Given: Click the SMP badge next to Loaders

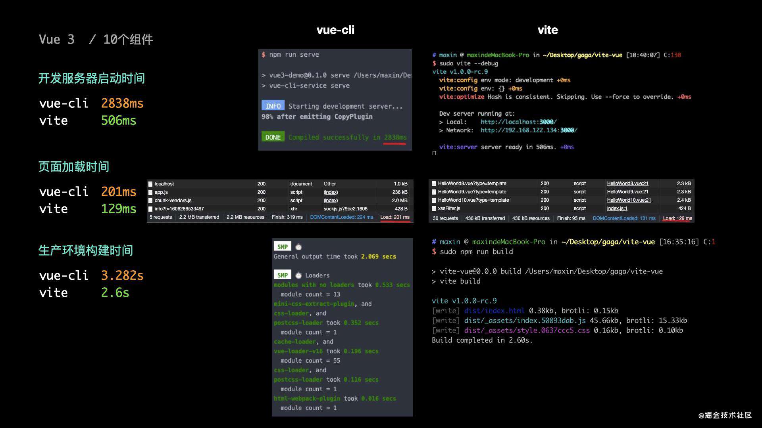Looking at the screenshot, I should click(283, 275).
